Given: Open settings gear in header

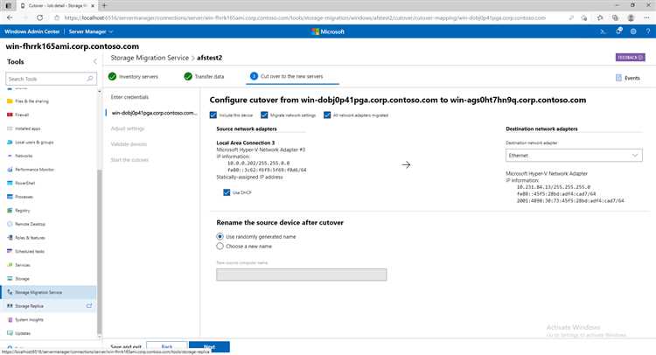Looking at the screenshot, I should (x=633, y=31).
